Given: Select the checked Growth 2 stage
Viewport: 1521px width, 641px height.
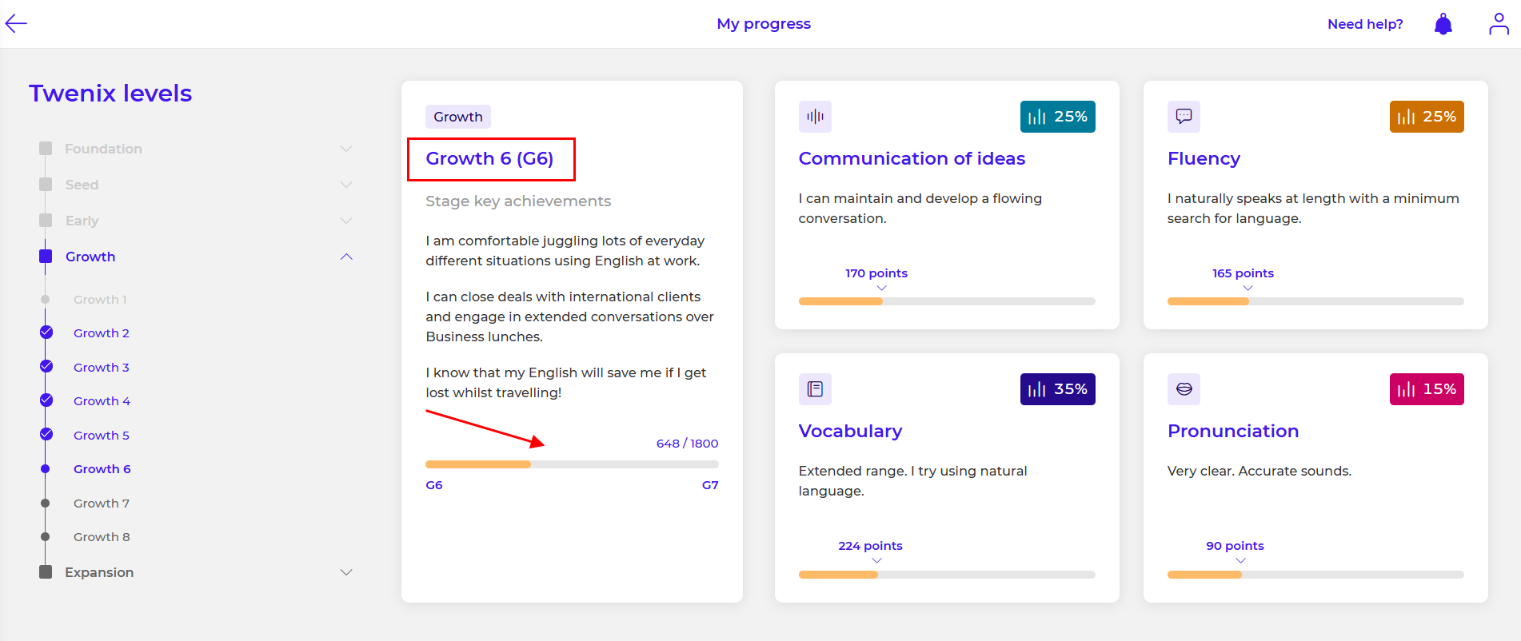Looking at the screenshot, I should [x=101, y=333].
